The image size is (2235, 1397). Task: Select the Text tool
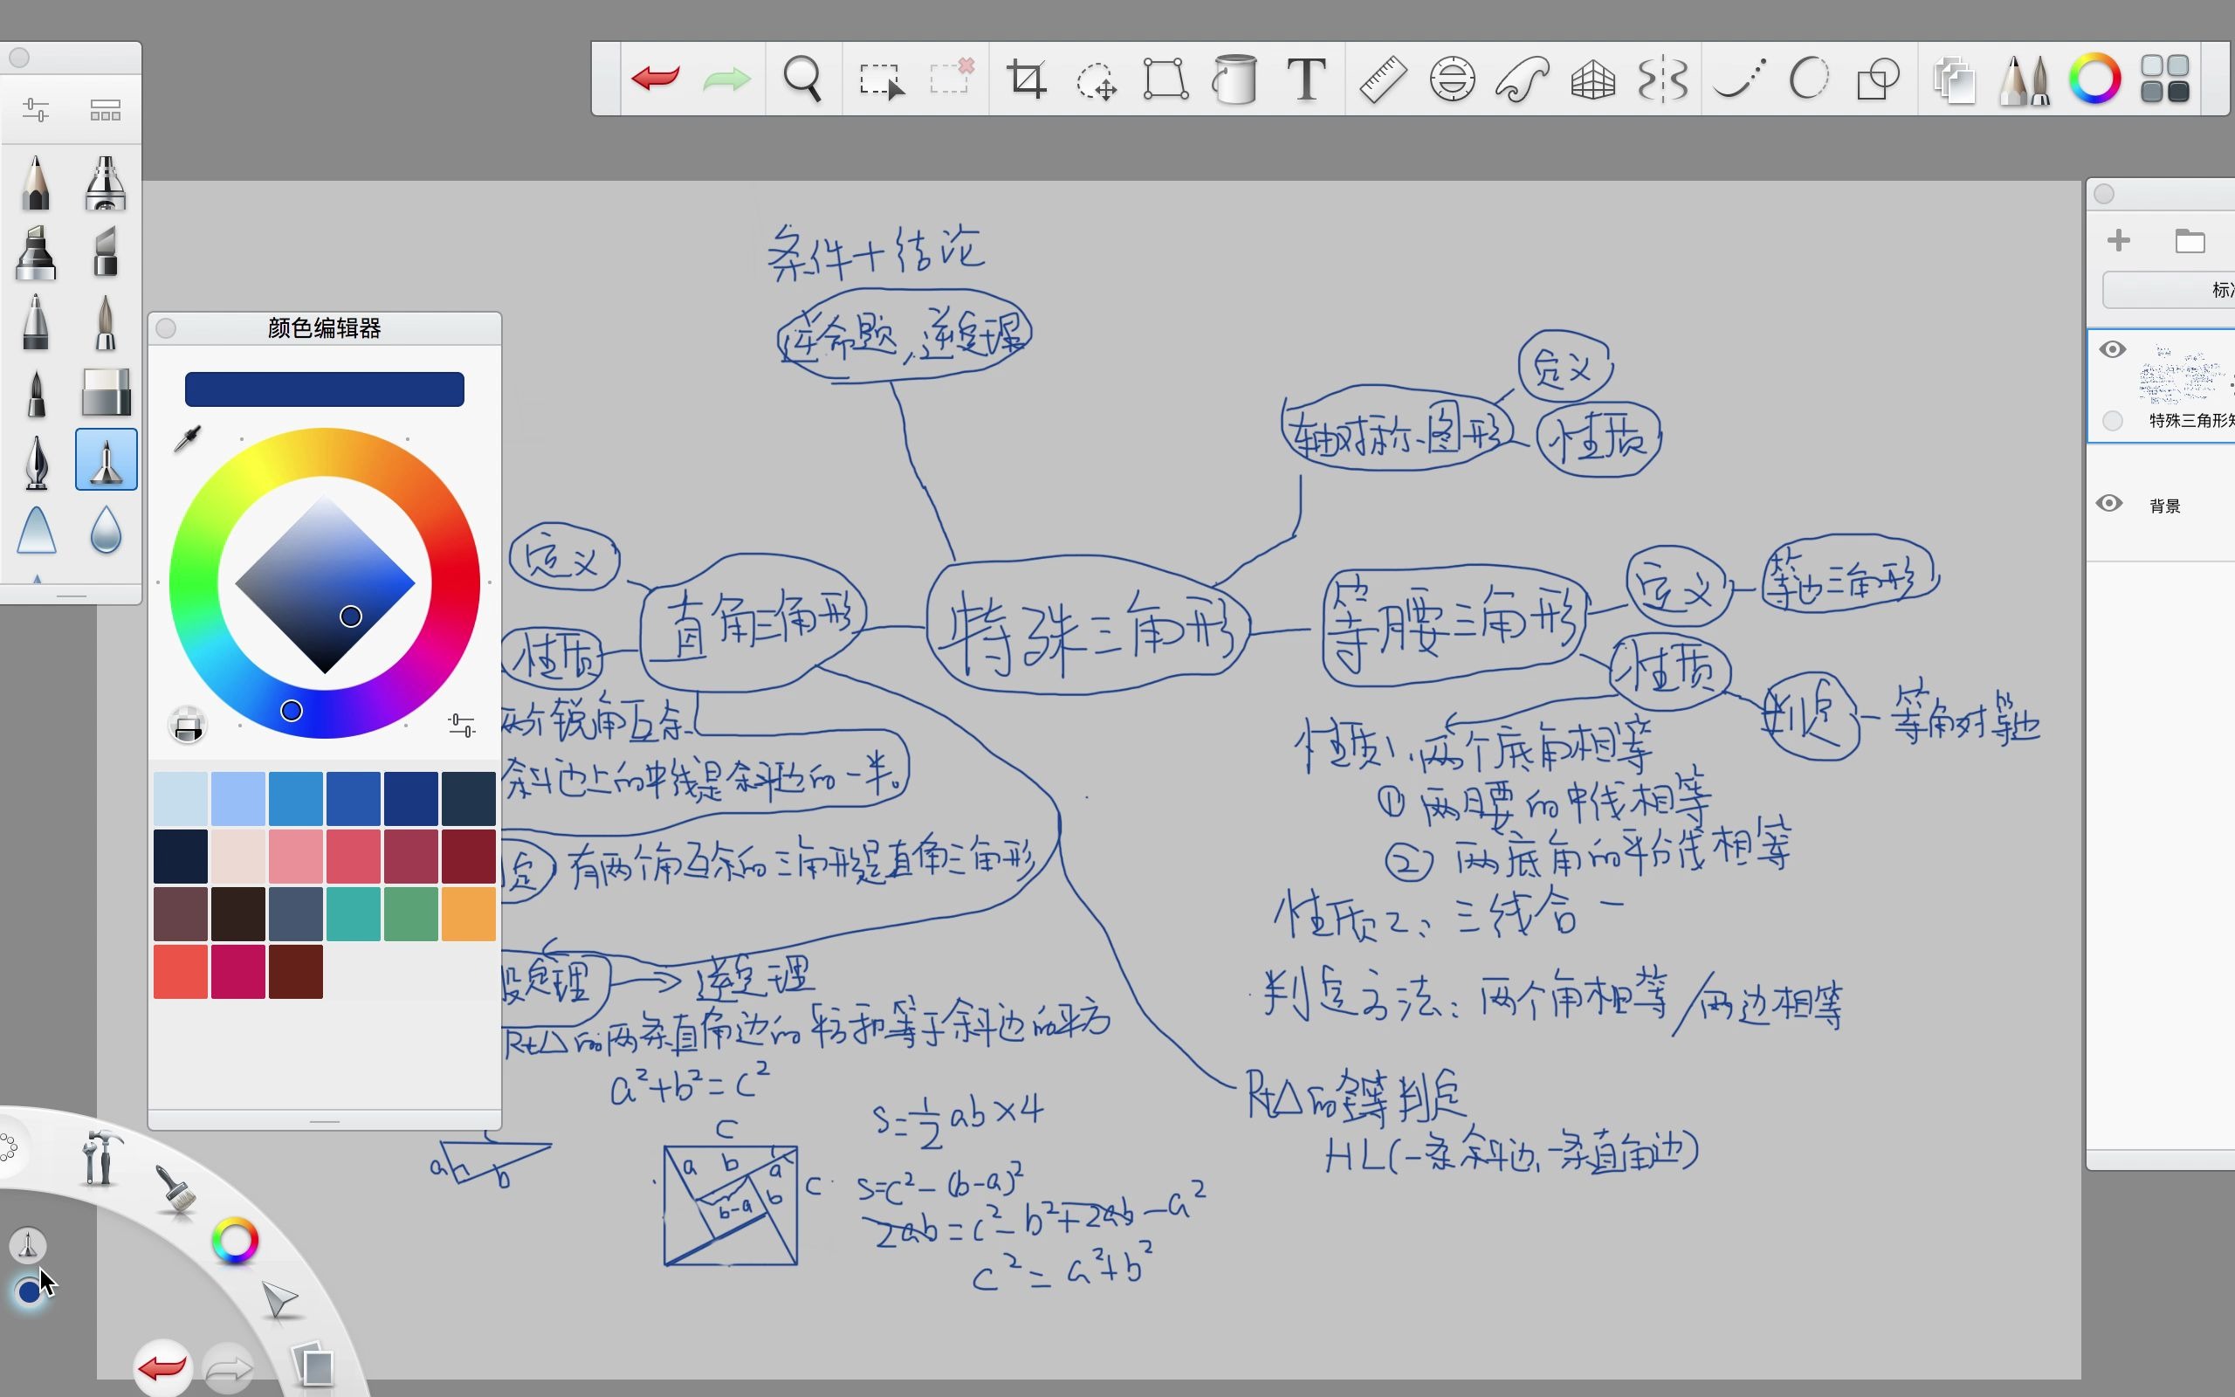[x=1306, y=79]
